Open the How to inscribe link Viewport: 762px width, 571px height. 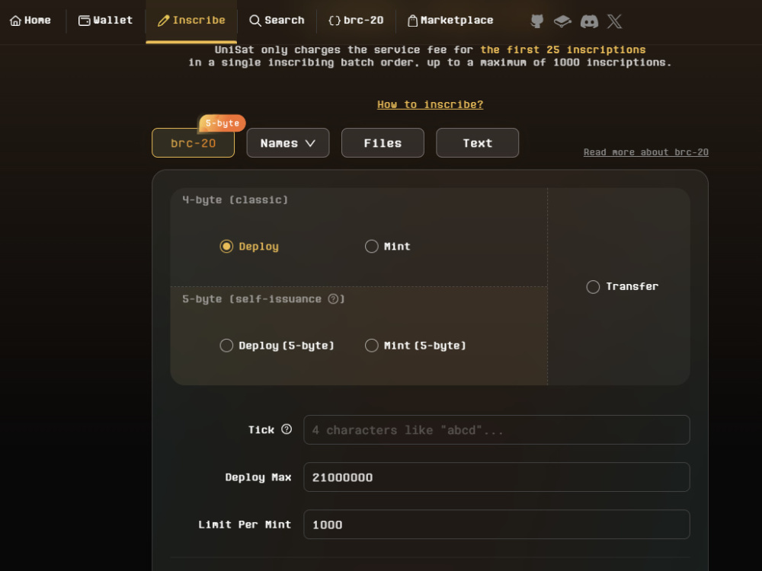click(430, 104)
